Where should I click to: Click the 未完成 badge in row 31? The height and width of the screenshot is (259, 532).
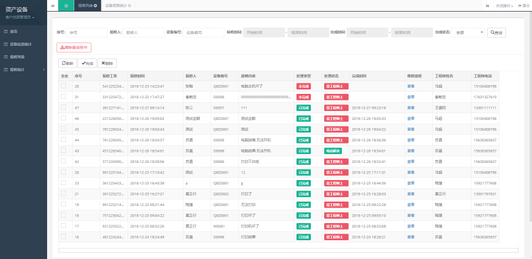(x=304, y=97)
